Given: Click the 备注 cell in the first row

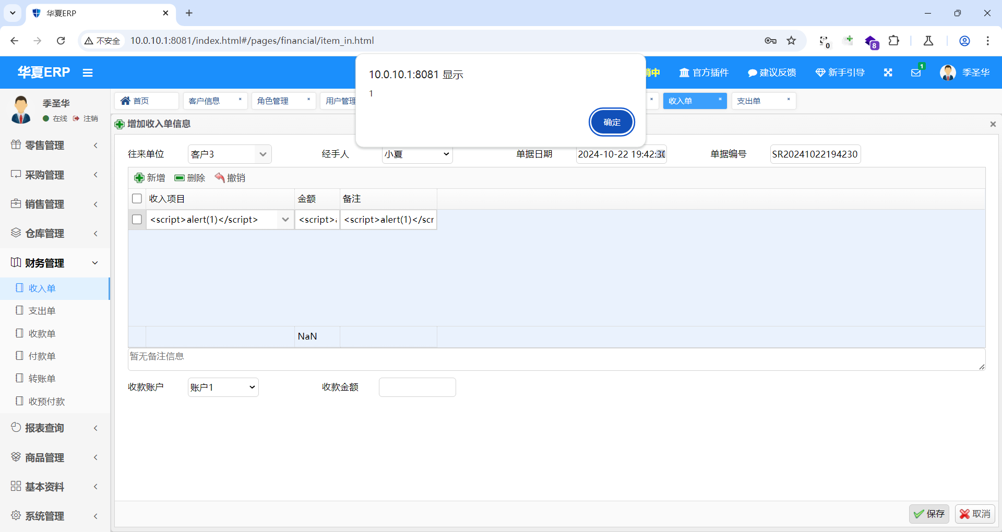Looking at the screenshot, I should coord(388,220).
